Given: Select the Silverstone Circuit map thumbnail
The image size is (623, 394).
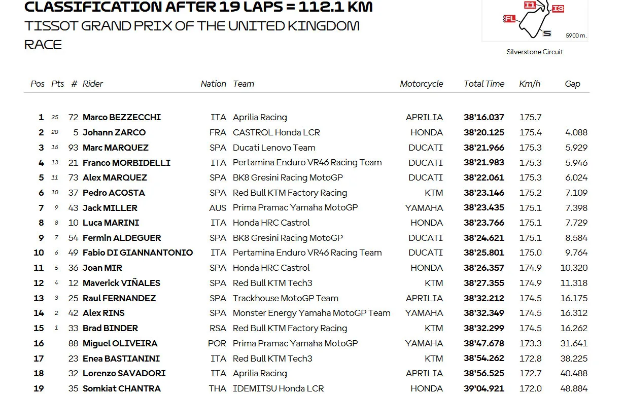Looking at the screenshot, I should 535,20.
